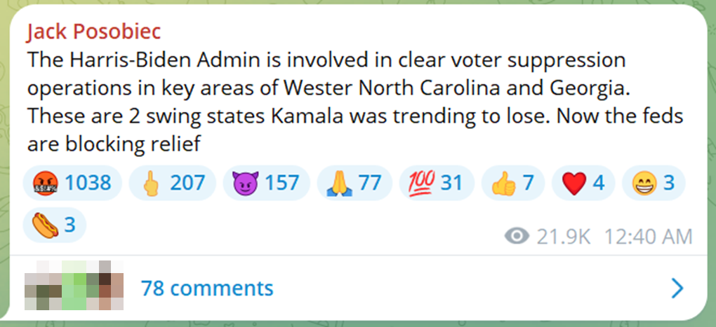716x327 pixels.
Task: Toggle the thumbs up reaction
Action: click(x=513, y=183)
